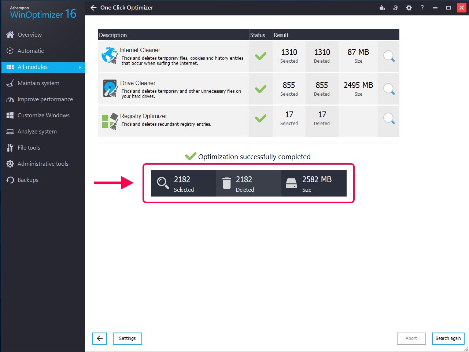Viewport: 469px width, 352px height.
Task: Click the '87 MB' size value
Action: 358,52
